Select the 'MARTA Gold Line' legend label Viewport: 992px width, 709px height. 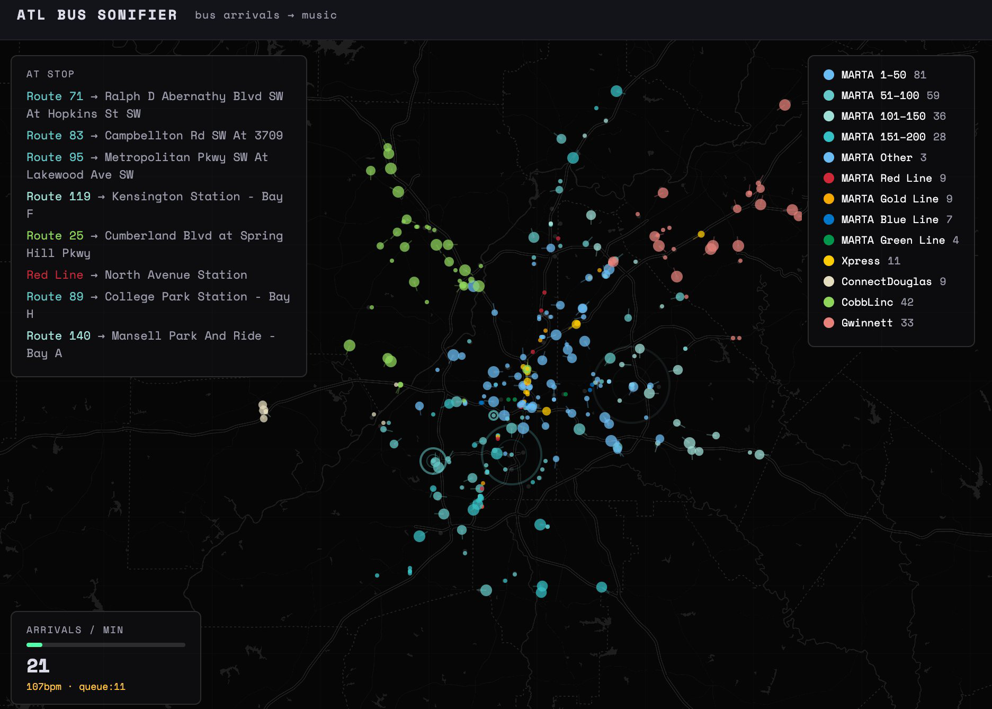890,199
